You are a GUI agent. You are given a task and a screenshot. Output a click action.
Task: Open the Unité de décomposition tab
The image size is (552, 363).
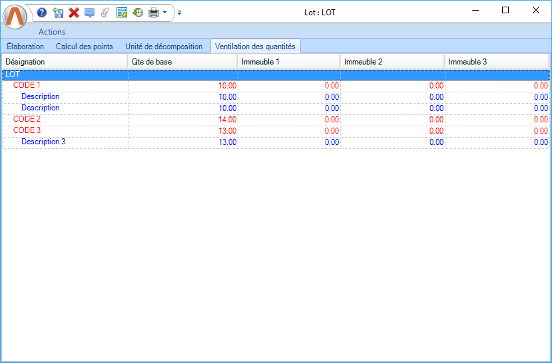click(164, 47)
